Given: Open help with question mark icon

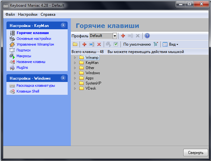Looking at the screenshot, I should point(147,36).
